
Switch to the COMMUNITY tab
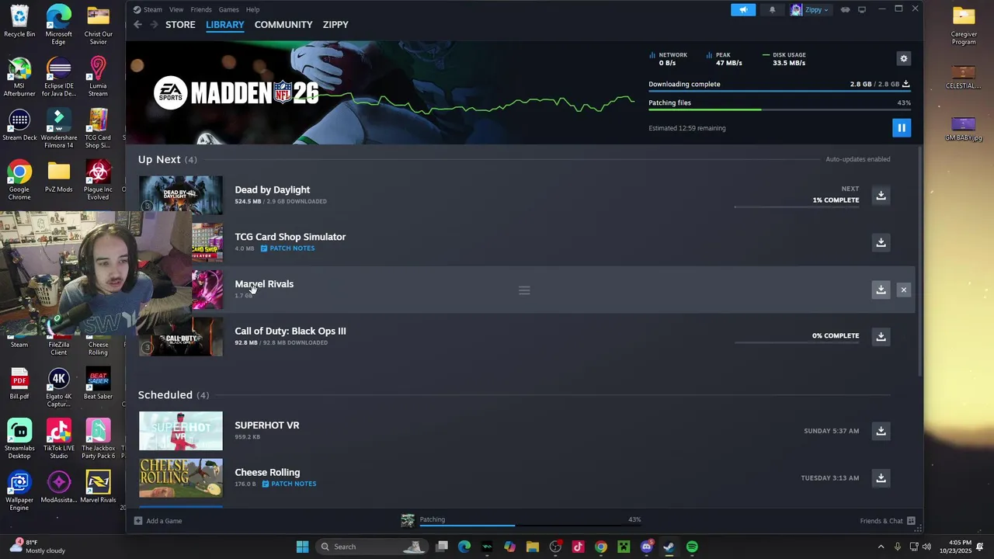(283, 25)
